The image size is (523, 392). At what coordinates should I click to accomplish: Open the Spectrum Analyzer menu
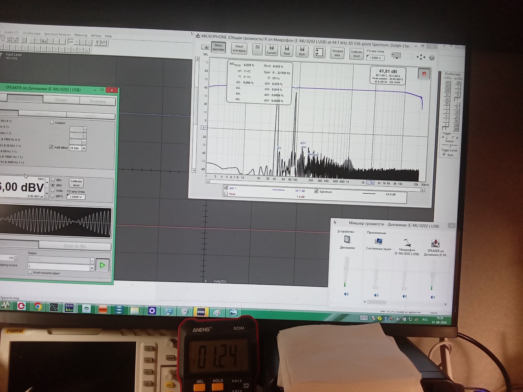tap(57, 34)
